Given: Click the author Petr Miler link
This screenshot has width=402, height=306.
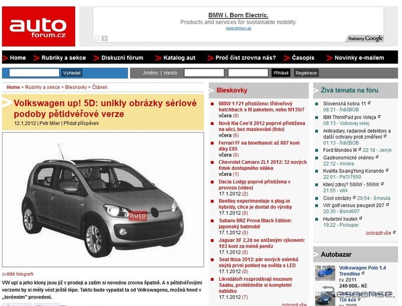Looking at the screenshot, I should coord(50,123).
